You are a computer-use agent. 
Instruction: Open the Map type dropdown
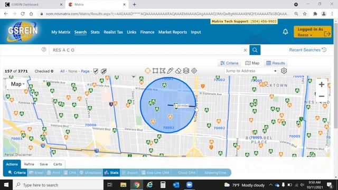(17, 84)
